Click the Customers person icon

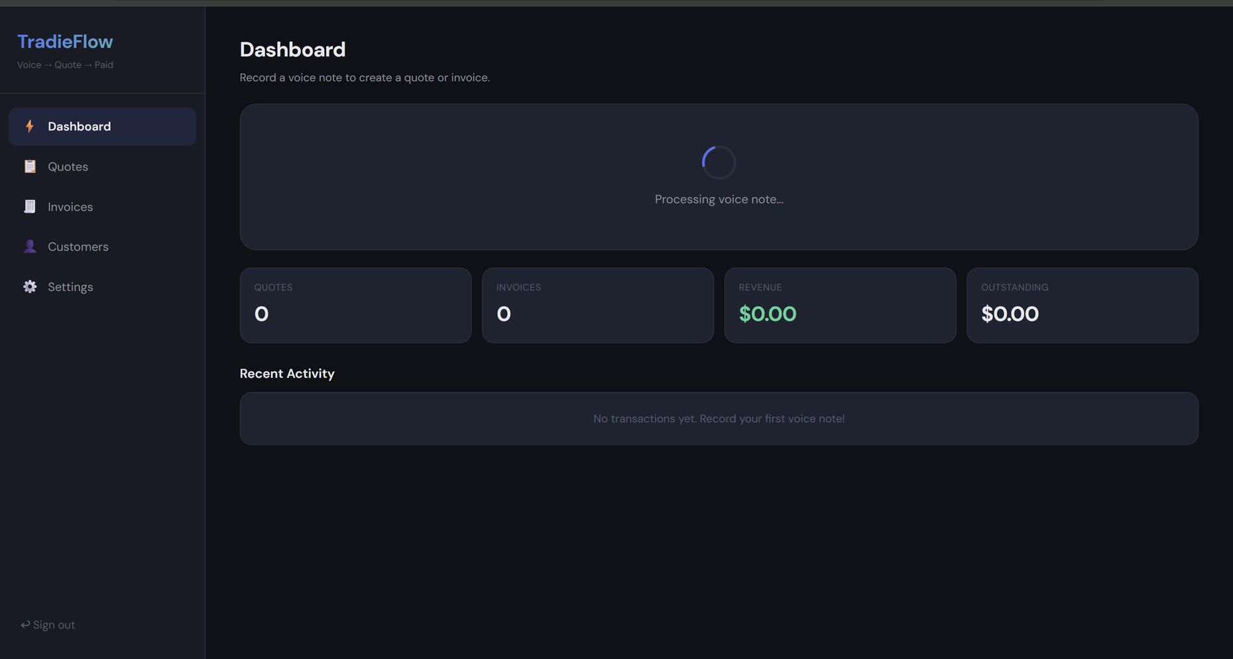[x=30, y=247]
